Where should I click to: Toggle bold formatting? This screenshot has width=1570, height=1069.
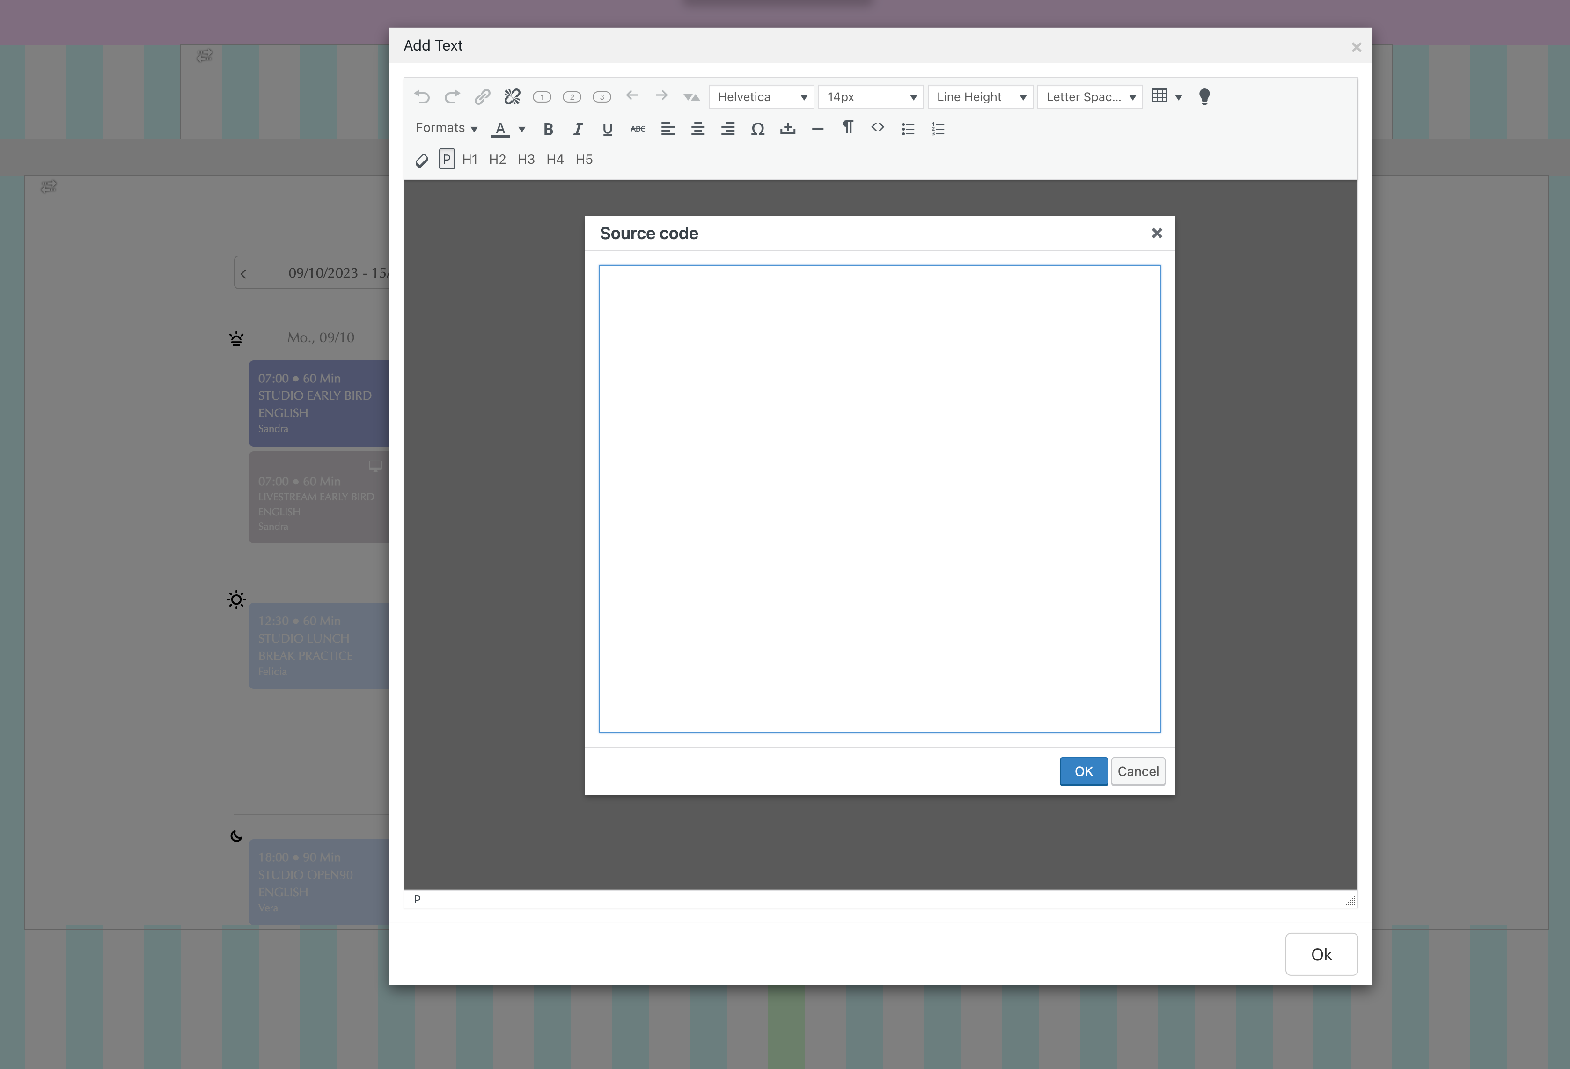[x=548, y=129]
